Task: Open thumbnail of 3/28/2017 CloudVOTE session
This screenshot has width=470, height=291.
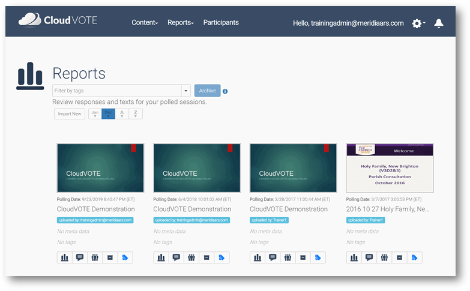Action: pyautogui.click(x=293, y=168)
